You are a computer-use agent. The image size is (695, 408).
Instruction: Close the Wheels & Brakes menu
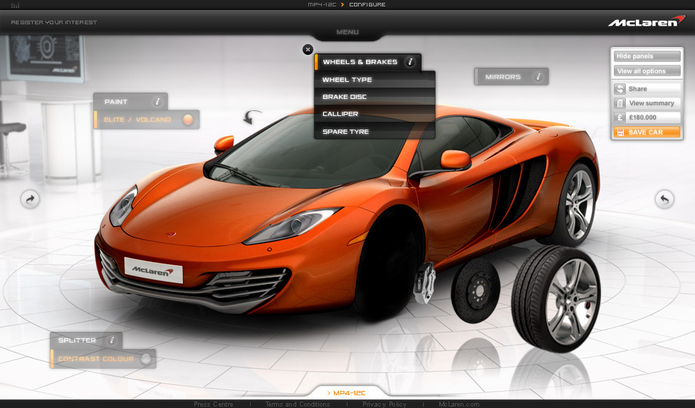308,50
